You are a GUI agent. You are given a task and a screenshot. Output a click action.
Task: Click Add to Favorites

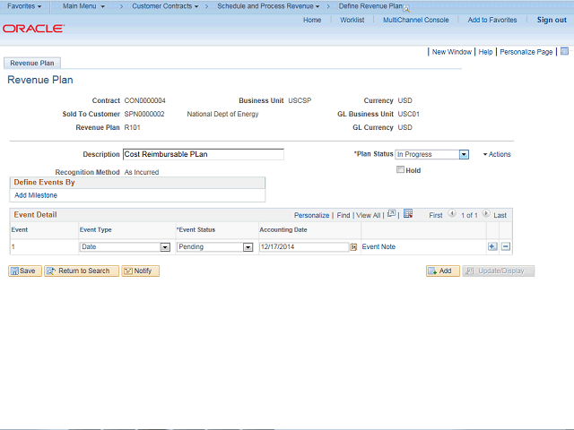point(492,20)
